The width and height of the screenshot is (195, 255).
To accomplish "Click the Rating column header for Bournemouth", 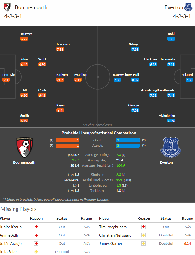I will 86,218.
